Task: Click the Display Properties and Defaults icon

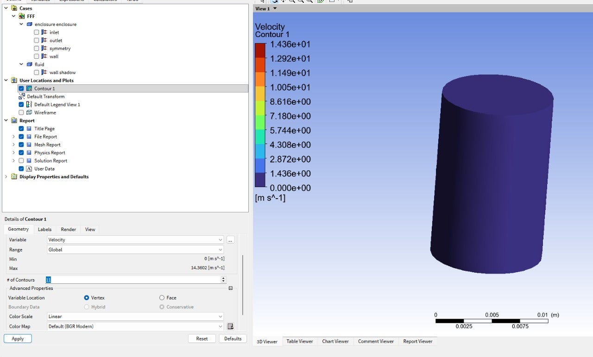Action: coord(14,177)
